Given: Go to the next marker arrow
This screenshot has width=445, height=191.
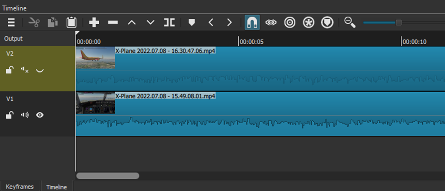Looking at the screenshot, I should pos(230,22).
